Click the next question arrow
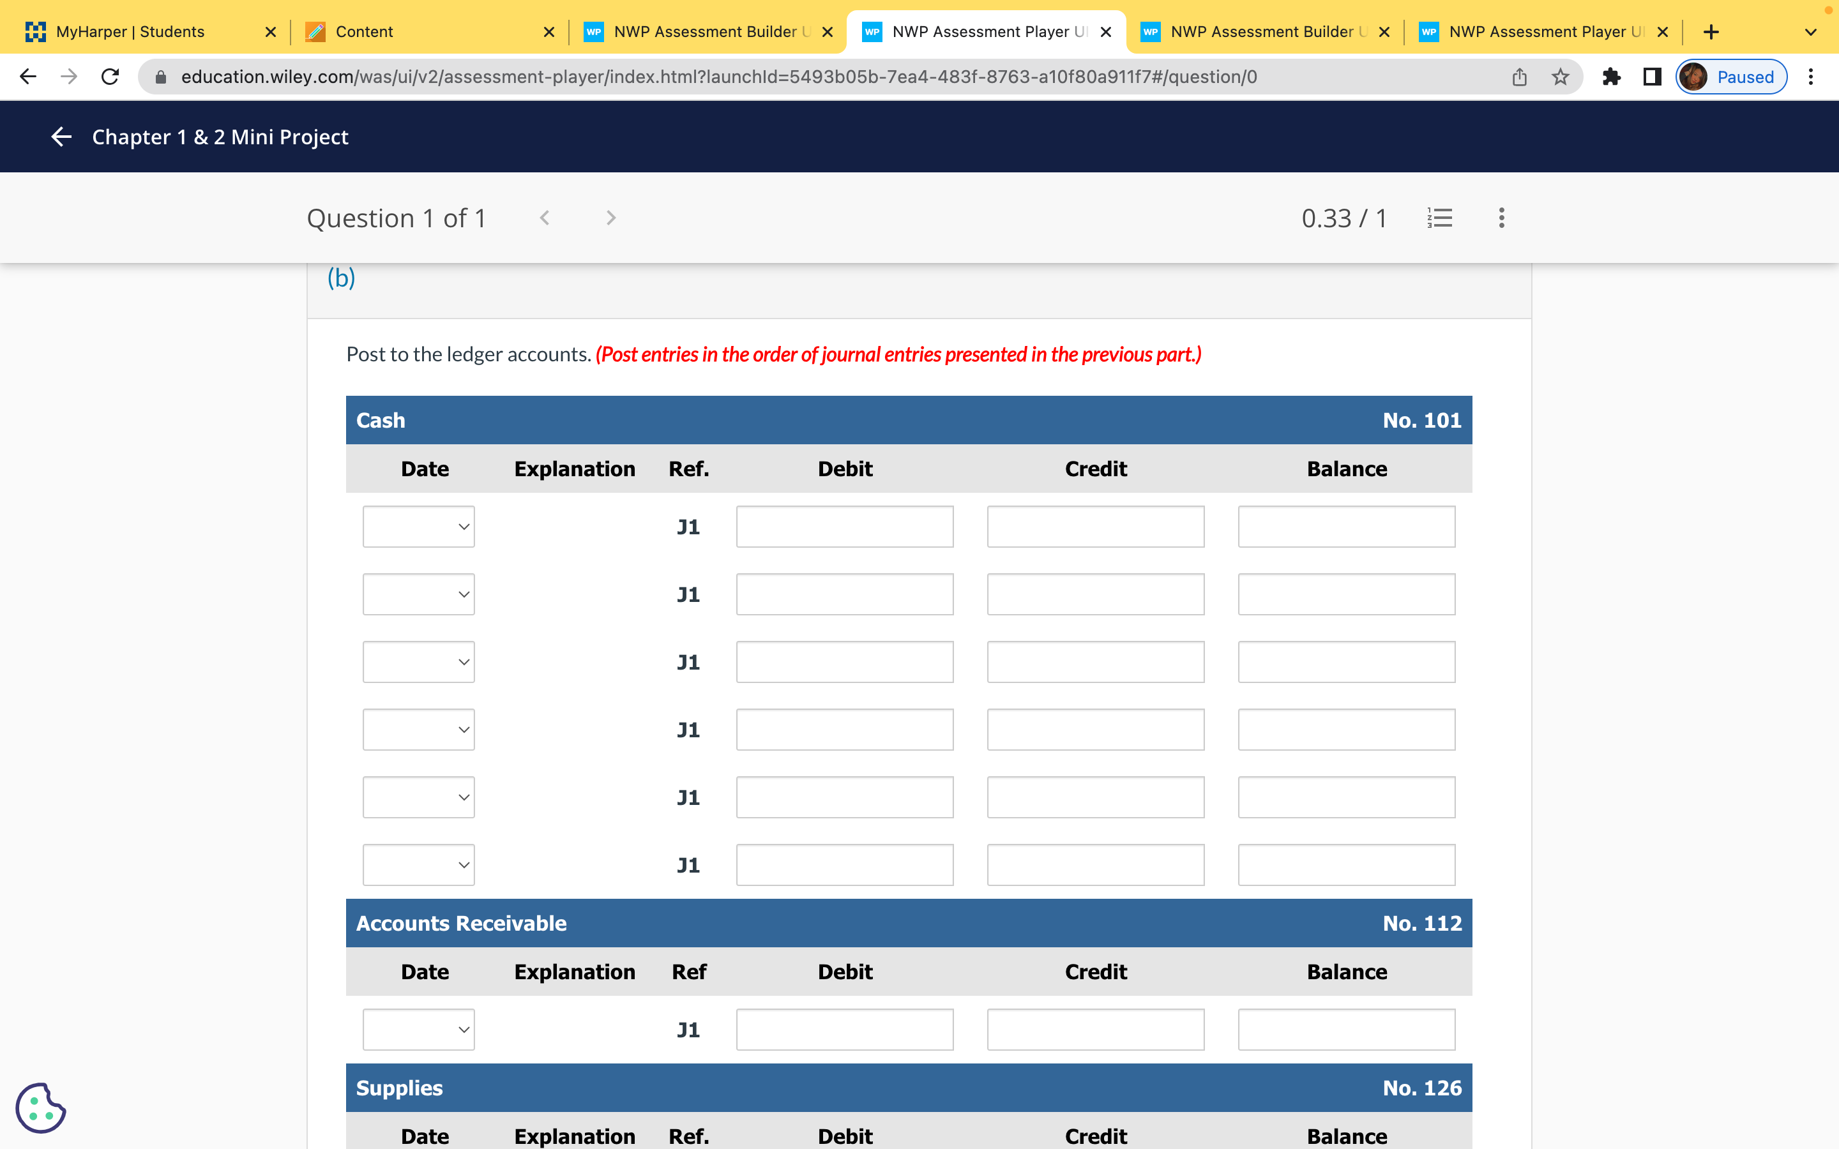The height and width of the screenshot is (1149, 1839). (x=611, y=218)
